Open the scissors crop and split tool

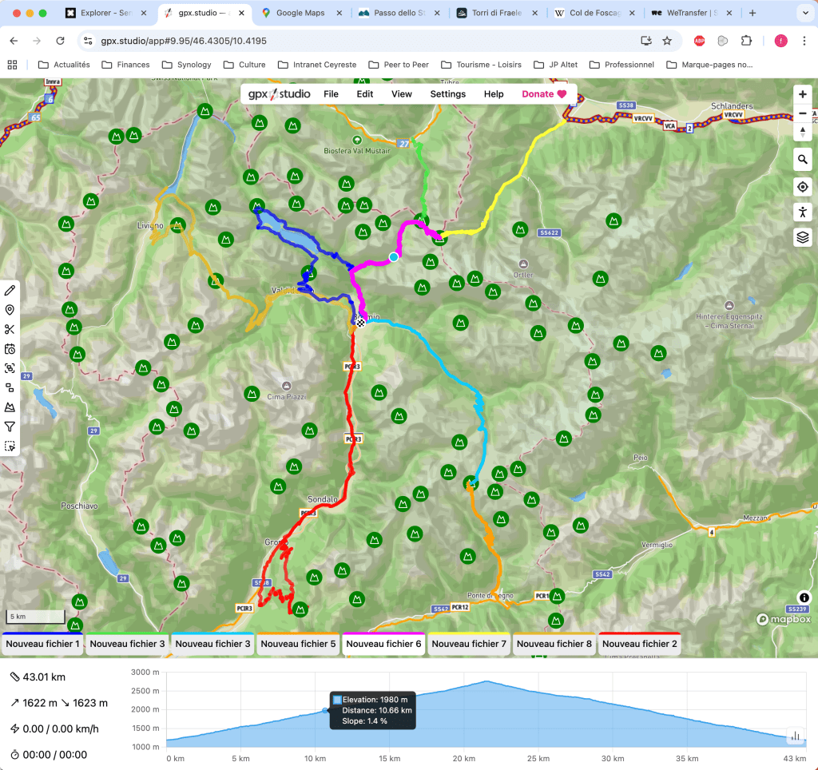[x=10, y=330]
